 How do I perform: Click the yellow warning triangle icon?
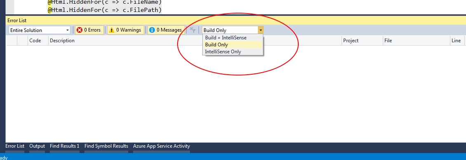[112, 30]
